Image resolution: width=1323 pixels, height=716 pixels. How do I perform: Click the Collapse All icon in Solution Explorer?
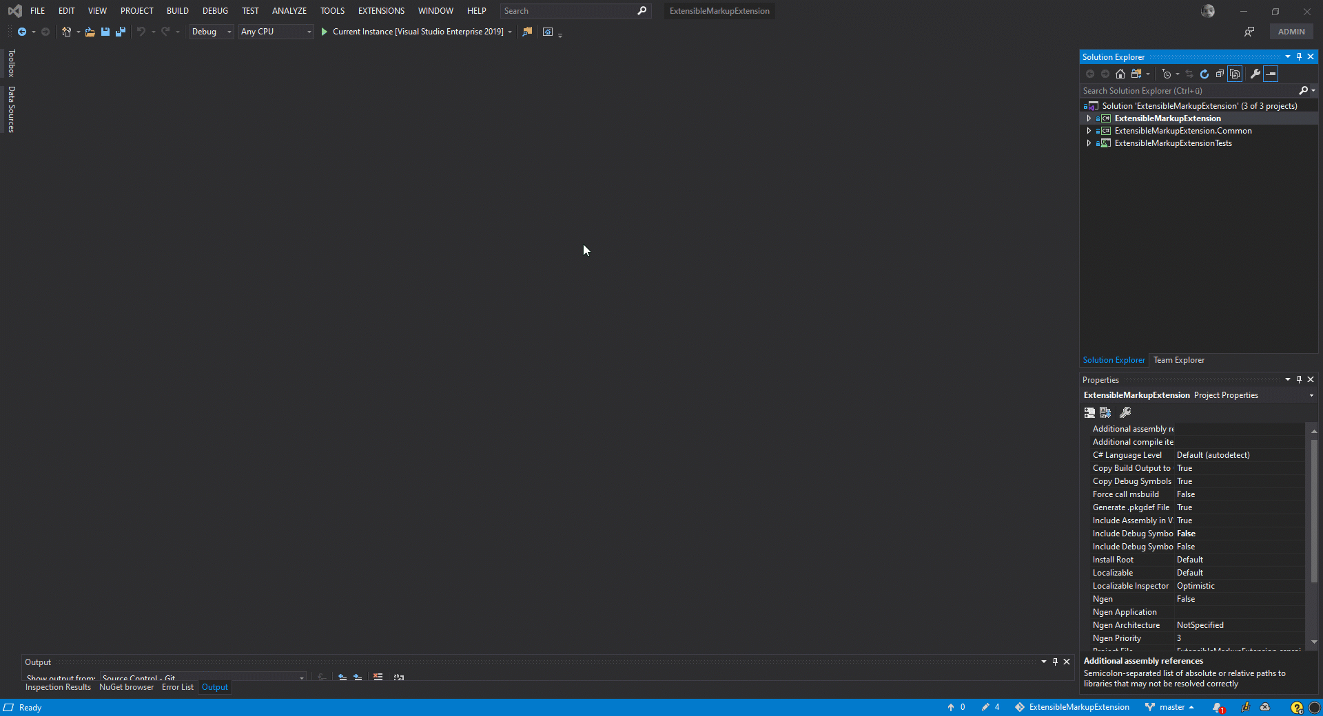point(1220,74)
